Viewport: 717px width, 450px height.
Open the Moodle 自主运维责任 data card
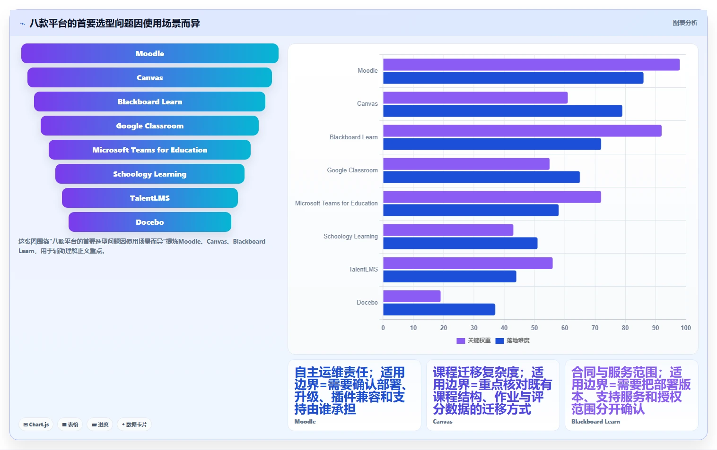tap(354, 395)
